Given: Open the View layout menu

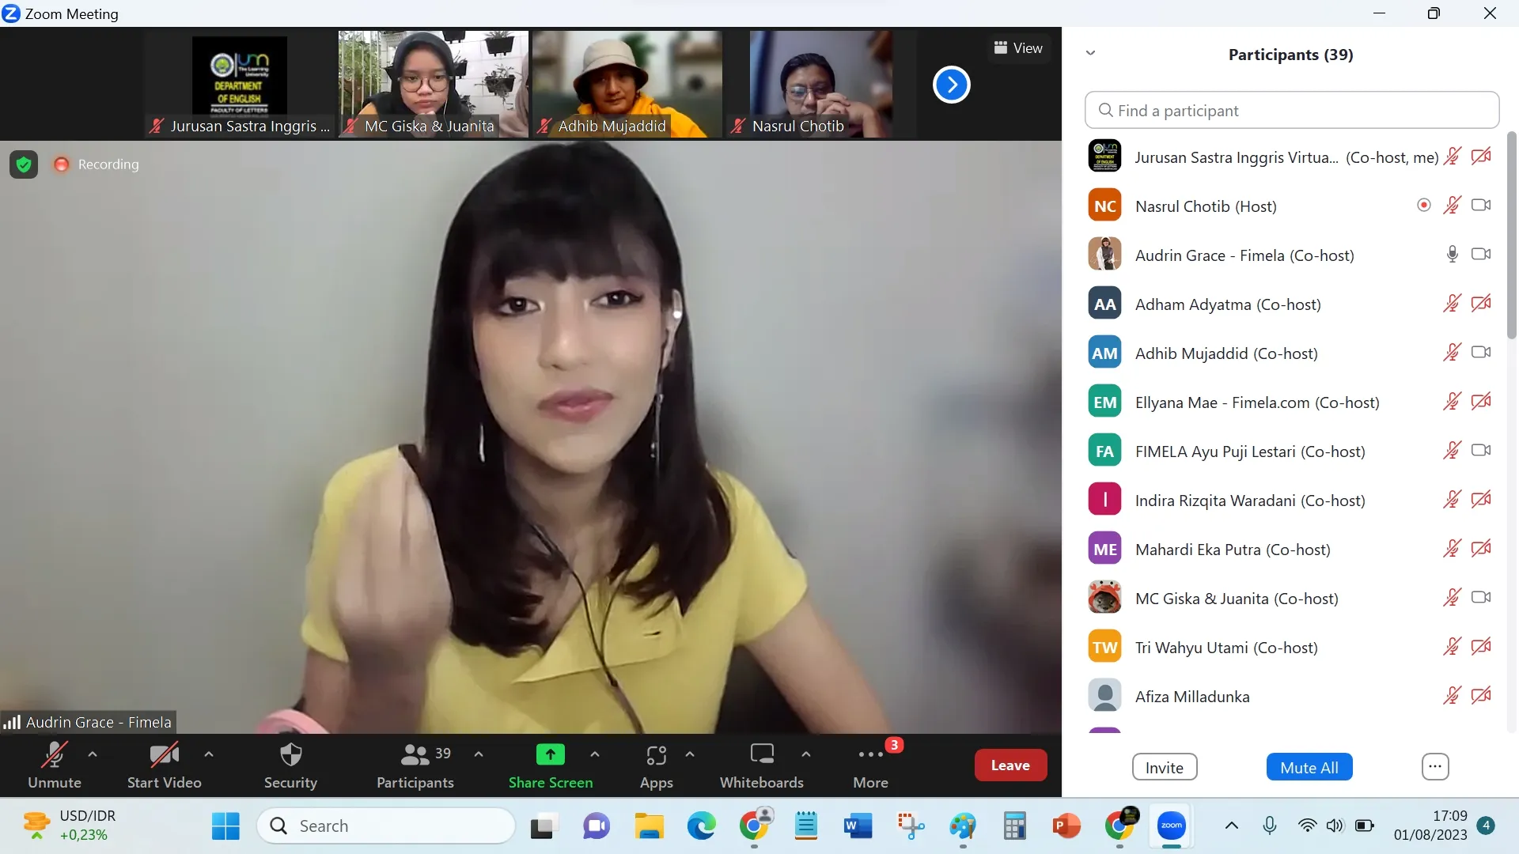Looking at the screenshot, I should (1018, 48).
